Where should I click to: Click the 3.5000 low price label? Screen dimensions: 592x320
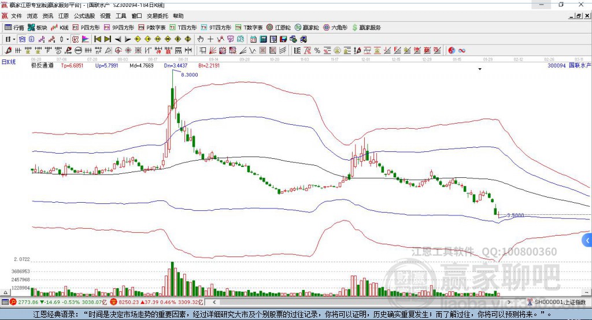(515, 215)
